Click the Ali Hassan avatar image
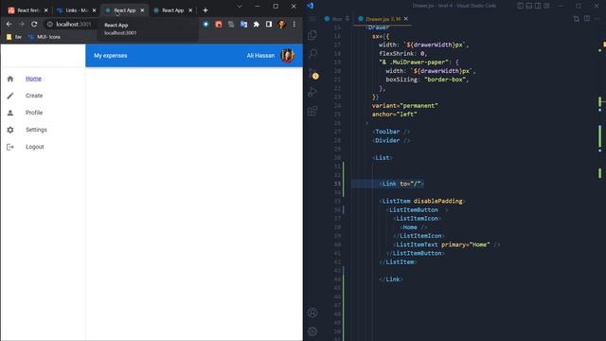606x341 pixels. tap(288, 56)
